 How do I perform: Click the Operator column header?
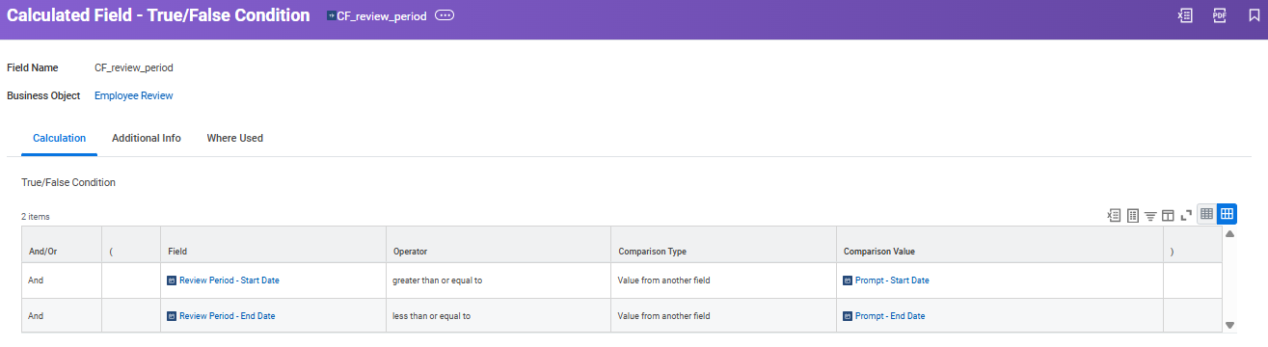pyautogui.click(x=499, y=245)
